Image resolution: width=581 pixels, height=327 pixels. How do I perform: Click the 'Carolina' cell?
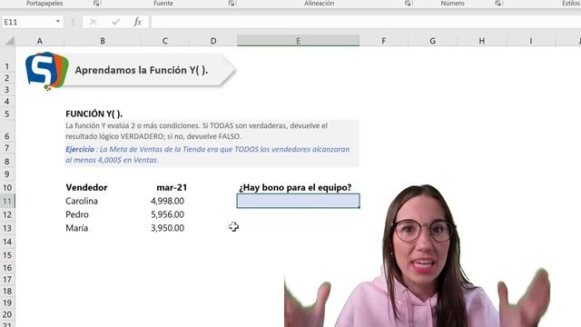pyautogui.click(x=82, y=201)
